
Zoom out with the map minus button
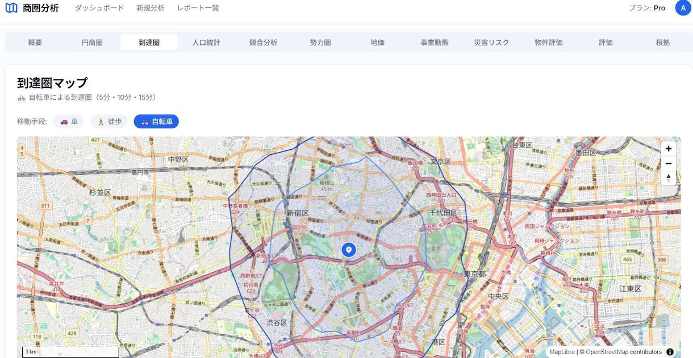coord(669,163)
